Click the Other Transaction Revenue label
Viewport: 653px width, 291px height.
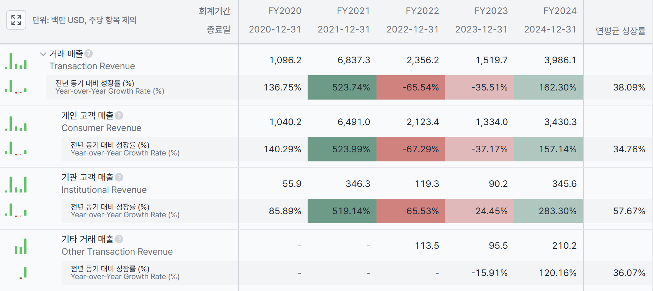point(117,252)
